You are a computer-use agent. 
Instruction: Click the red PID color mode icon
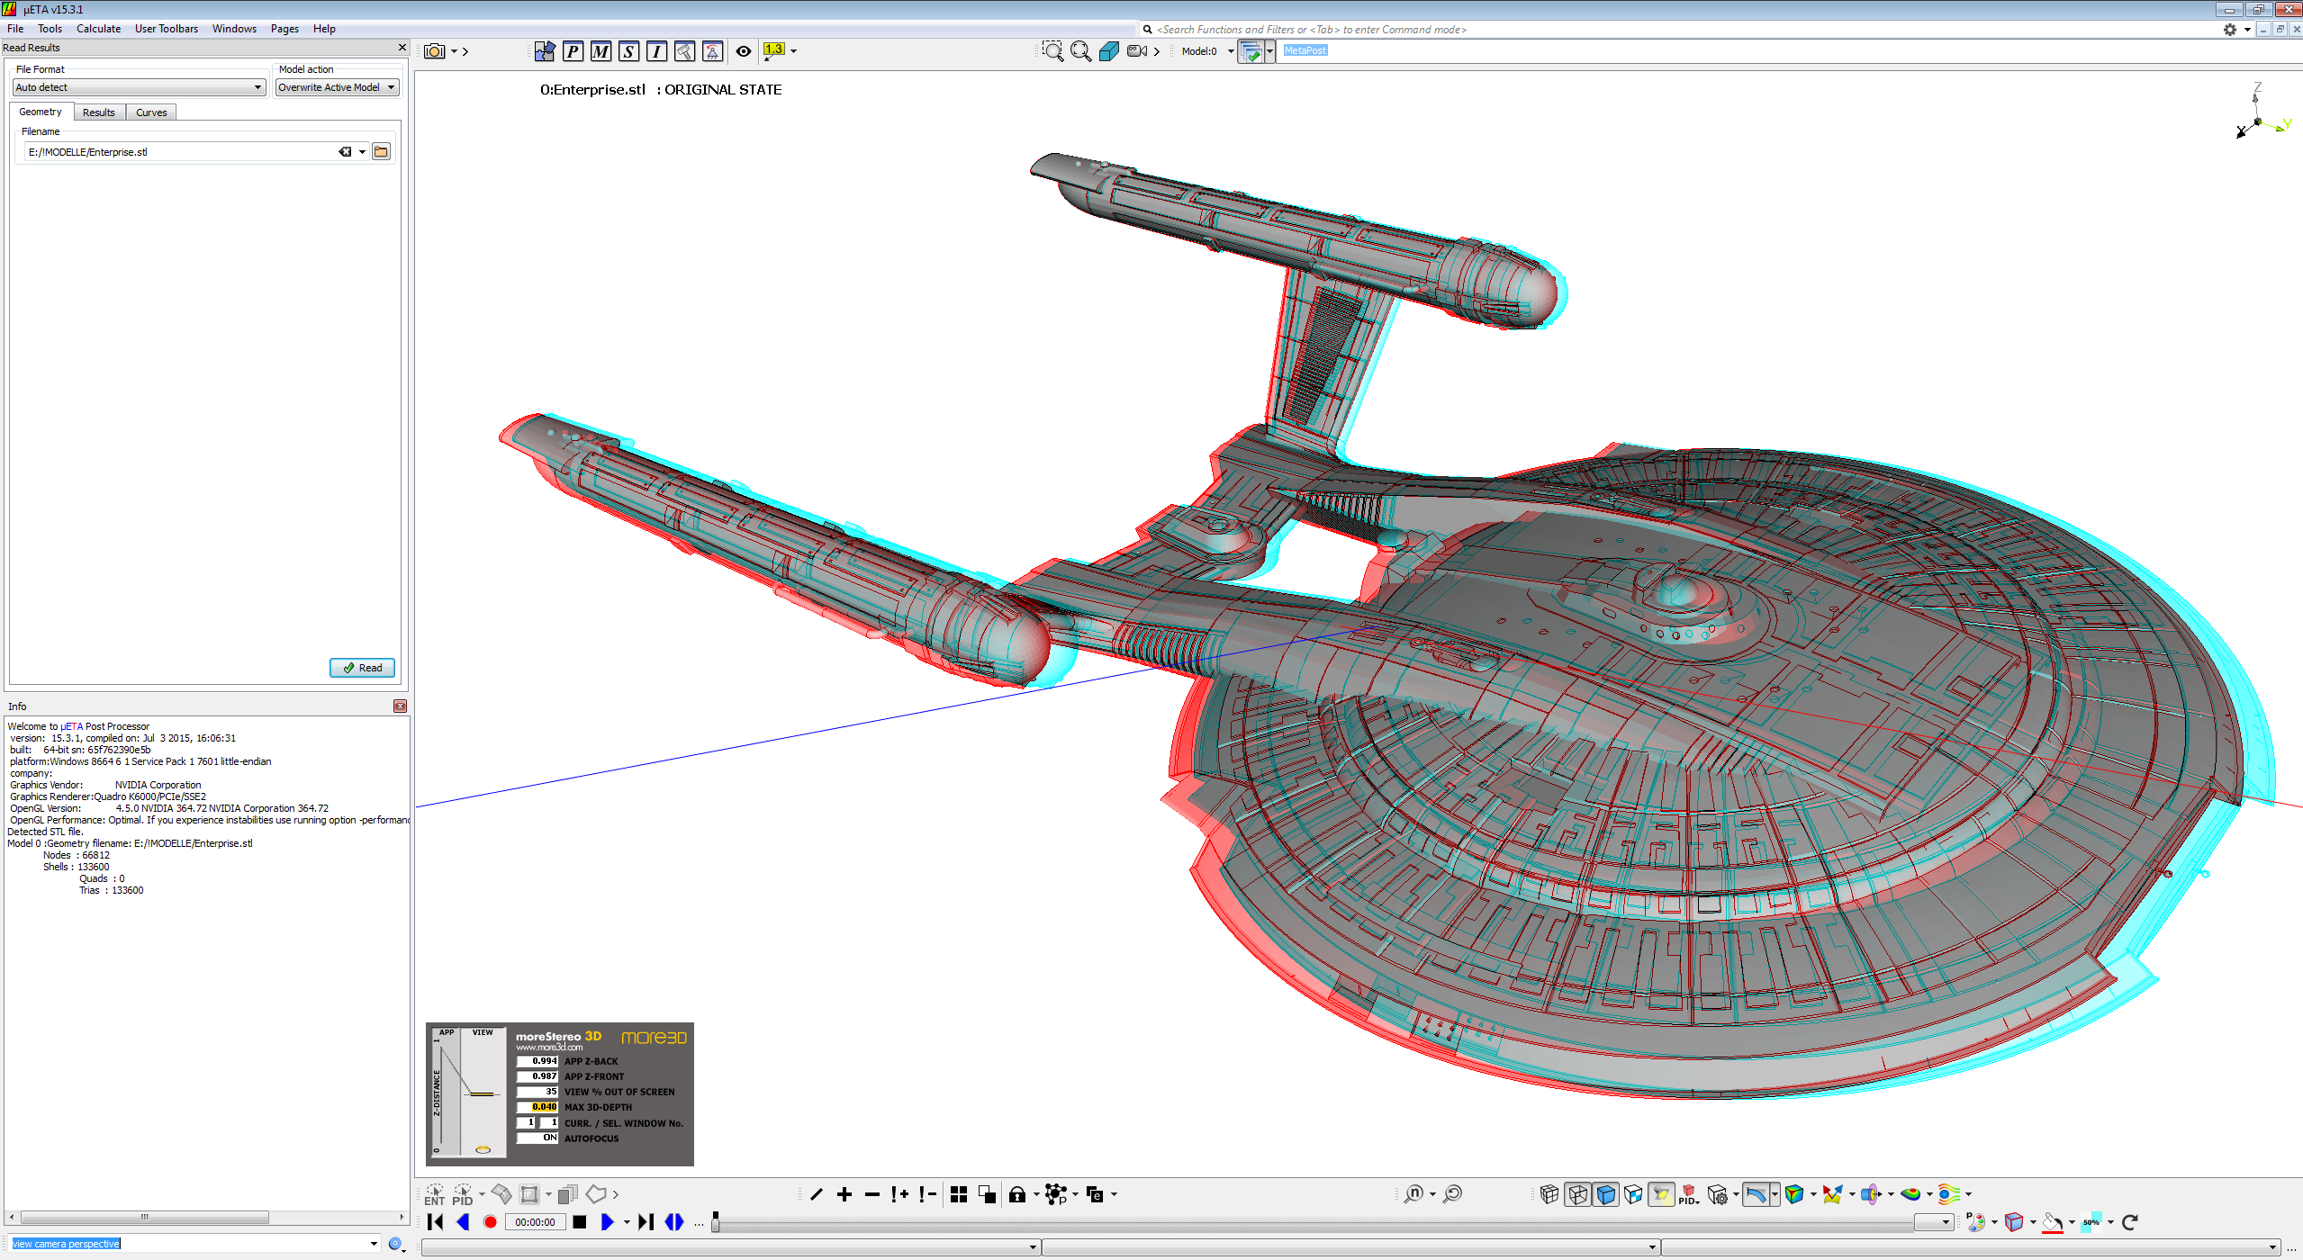(x=1688, y=1194)
